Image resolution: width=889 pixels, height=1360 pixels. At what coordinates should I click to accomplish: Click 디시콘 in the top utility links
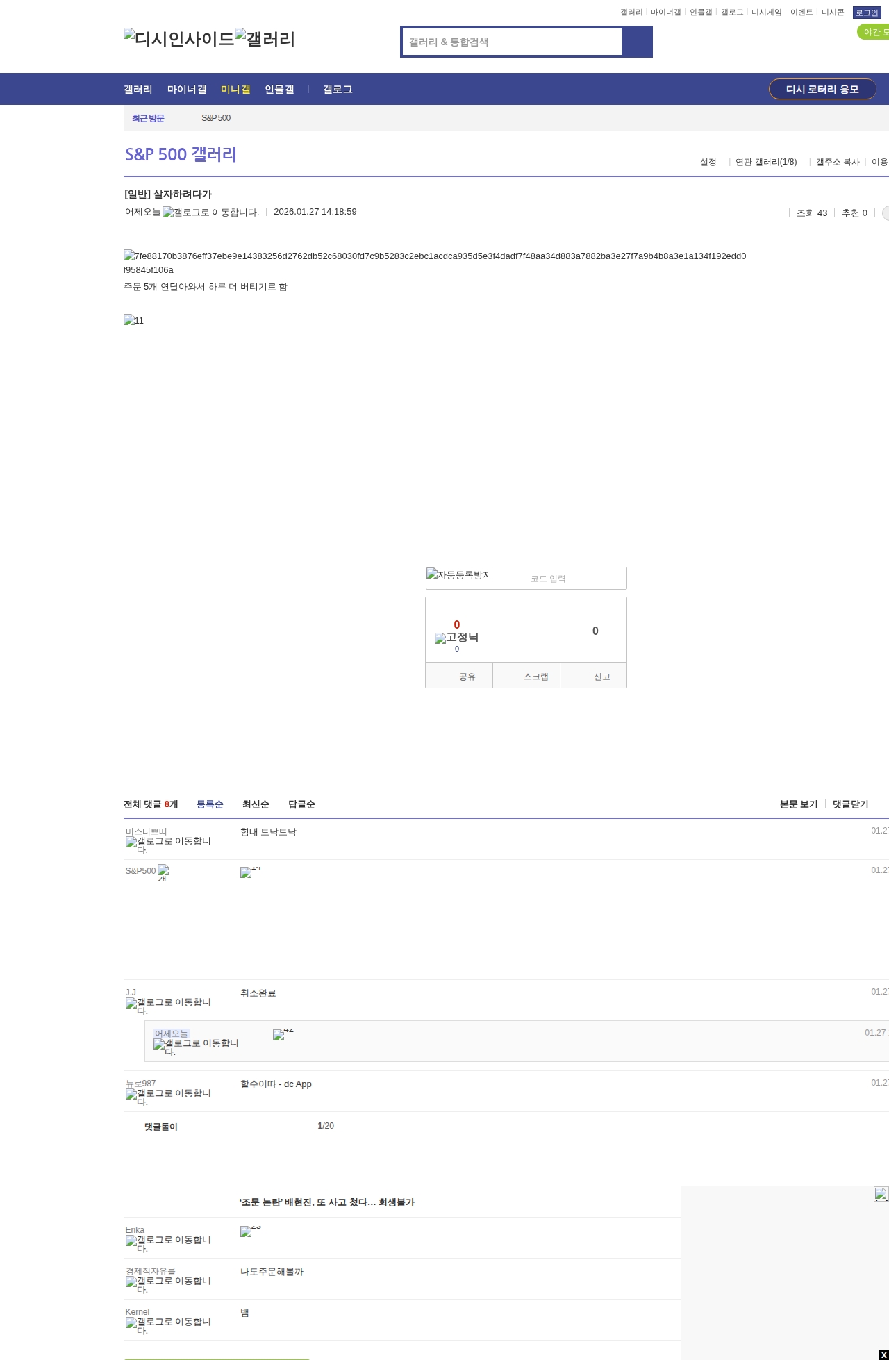tap(833, 13)
